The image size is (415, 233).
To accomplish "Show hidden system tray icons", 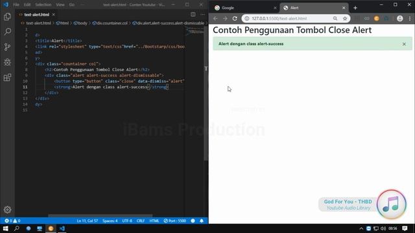I will (x=361, y=228).
